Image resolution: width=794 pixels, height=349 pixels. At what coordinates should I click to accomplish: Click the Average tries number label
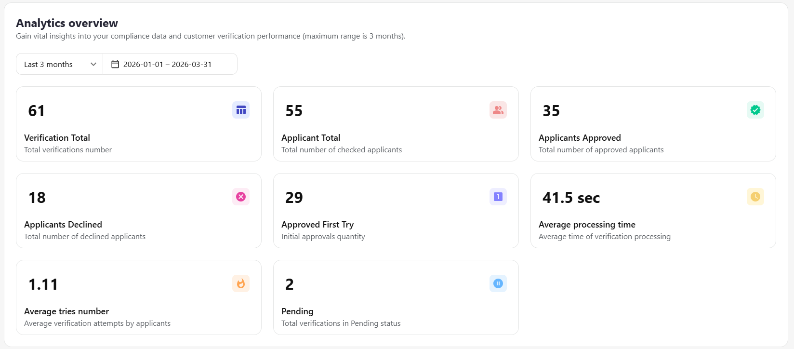(x=66, y=311)
